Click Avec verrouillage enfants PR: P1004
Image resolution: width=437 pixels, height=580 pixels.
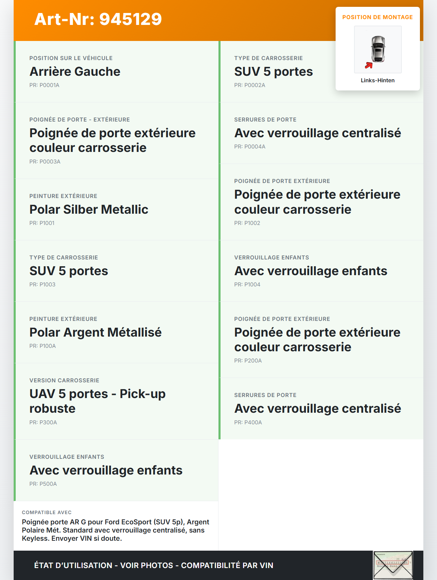(311, 271)
